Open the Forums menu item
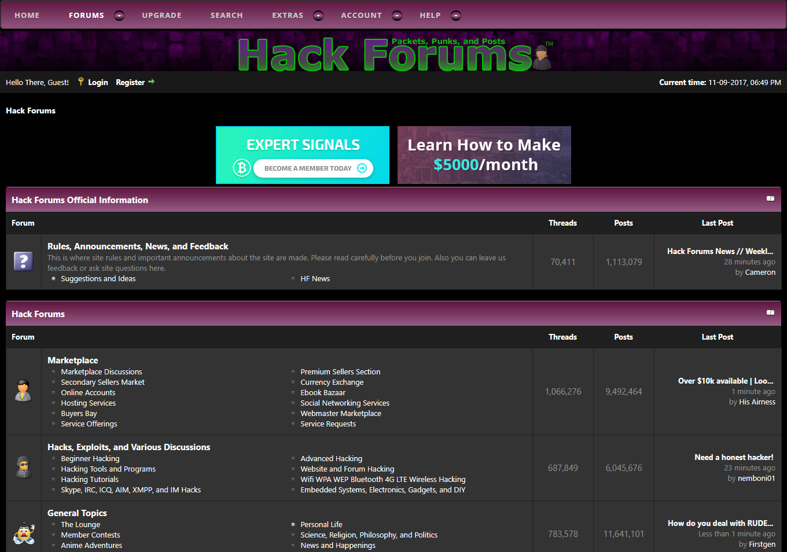Image resolution: width=787 pixels, height=552 pixels. pos(86,16)
